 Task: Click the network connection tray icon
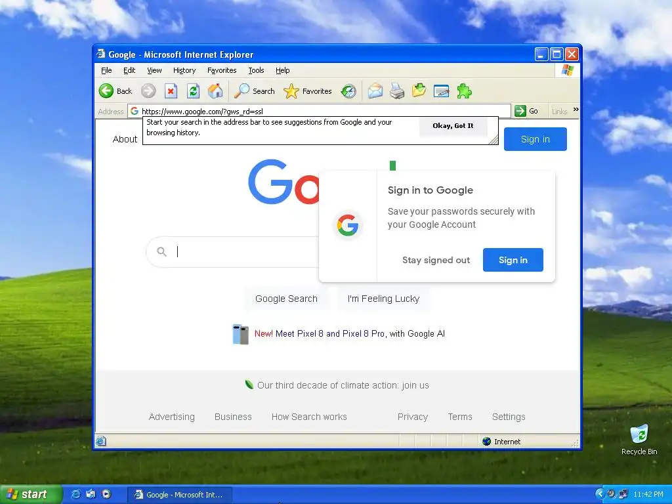point(623,494)
